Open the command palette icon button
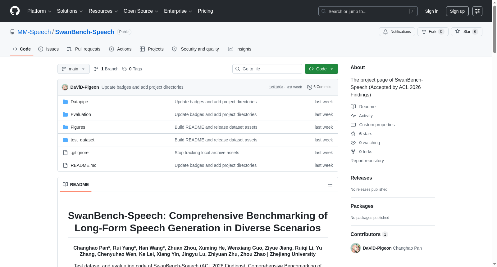497x267 pixels. [477, 11]
